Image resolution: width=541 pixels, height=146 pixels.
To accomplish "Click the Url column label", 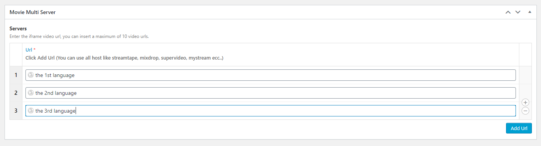I will pyautogui.click(x=29, y=50).
